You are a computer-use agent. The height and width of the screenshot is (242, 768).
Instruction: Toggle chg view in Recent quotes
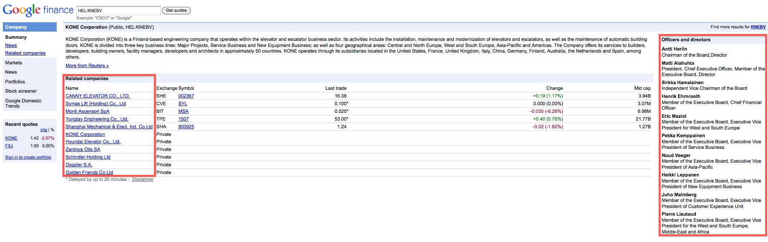coord(44,130)
